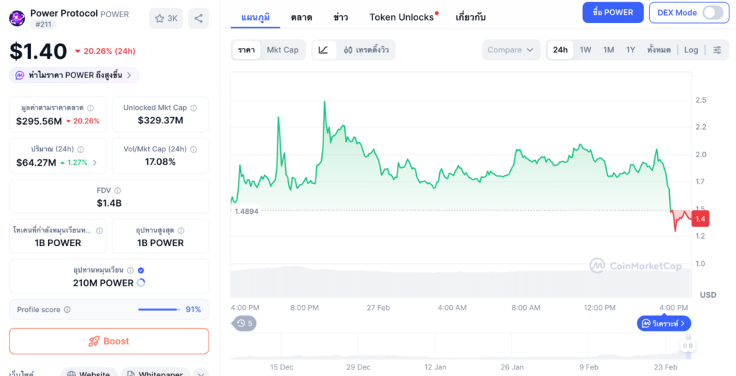Click the share icon next to star button
Viewport: 736px width, 376px height.
pos(198,19)
